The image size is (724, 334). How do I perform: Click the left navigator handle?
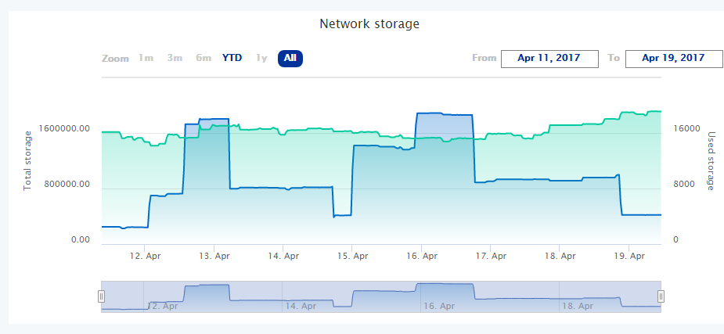(x=101, y=296)
